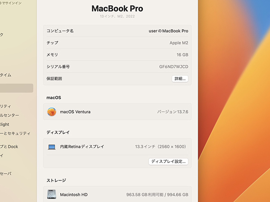Click the 保証範囲 warranty label
This screenshot has width=270, height=202.
54,79
